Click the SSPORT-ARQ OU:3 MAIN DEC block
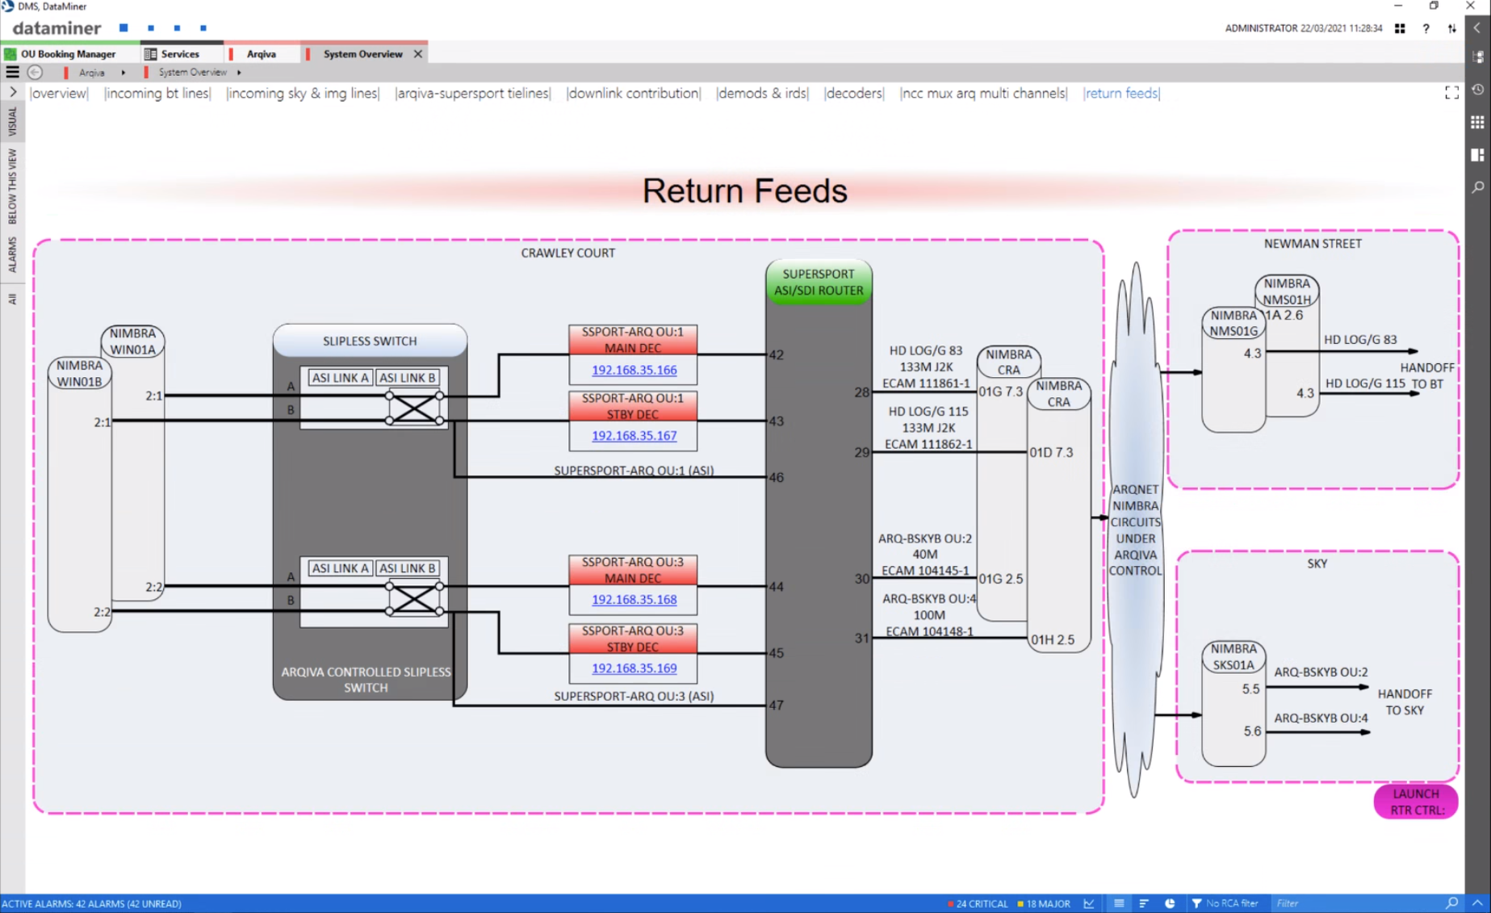1491x913 pixels. [633, 570]
